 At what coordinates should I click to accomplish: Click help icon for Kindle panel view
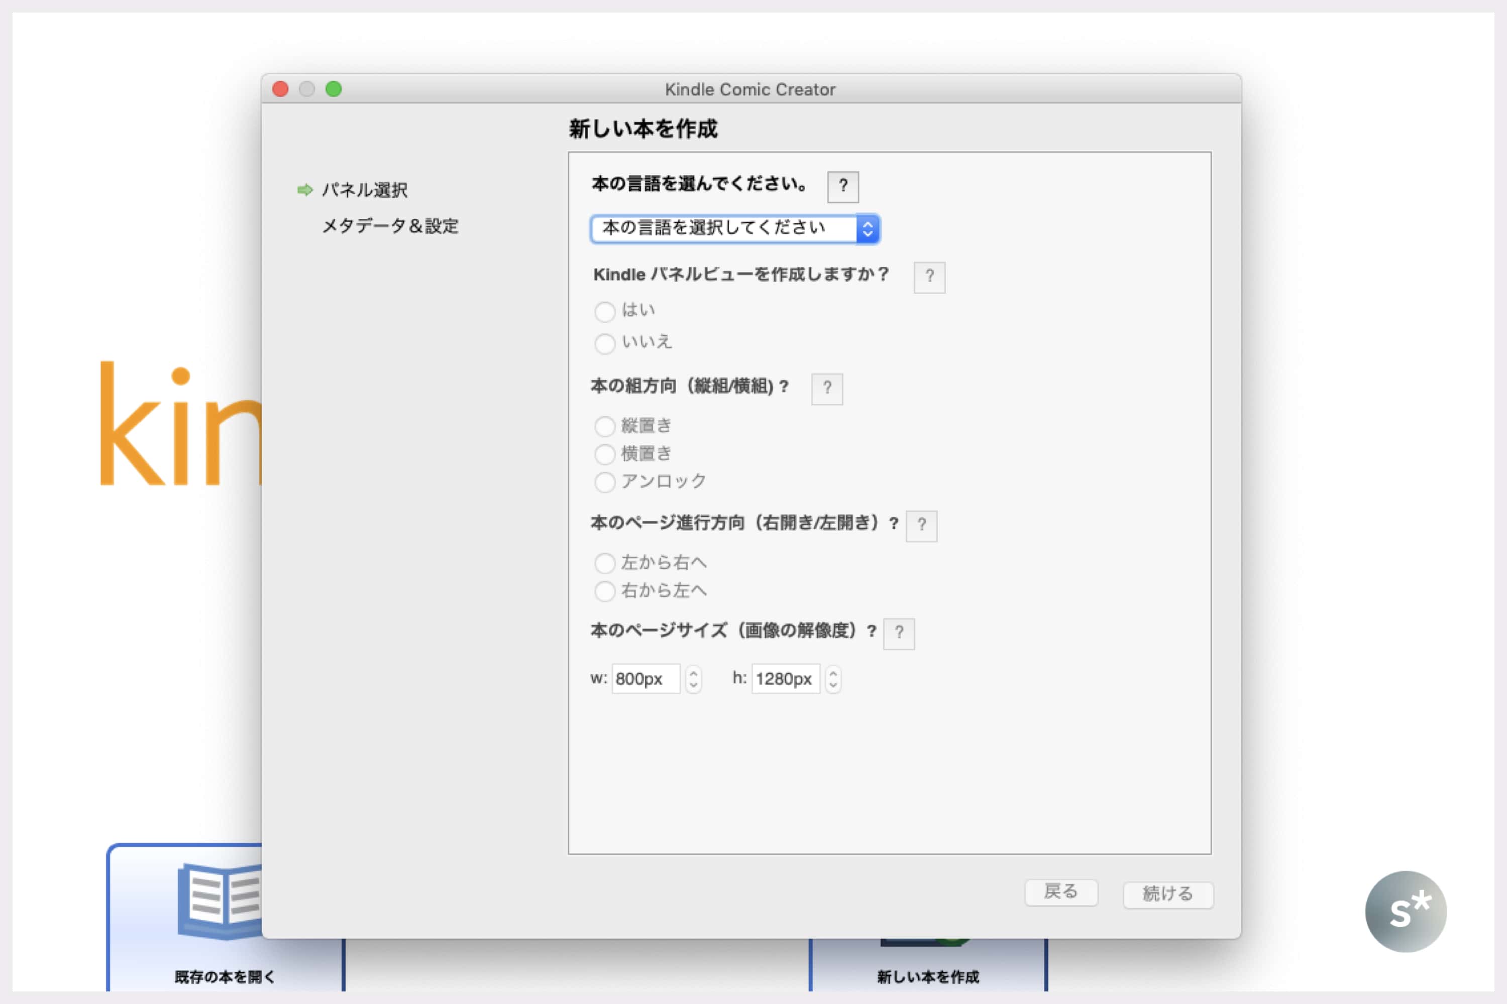(929, 277)
